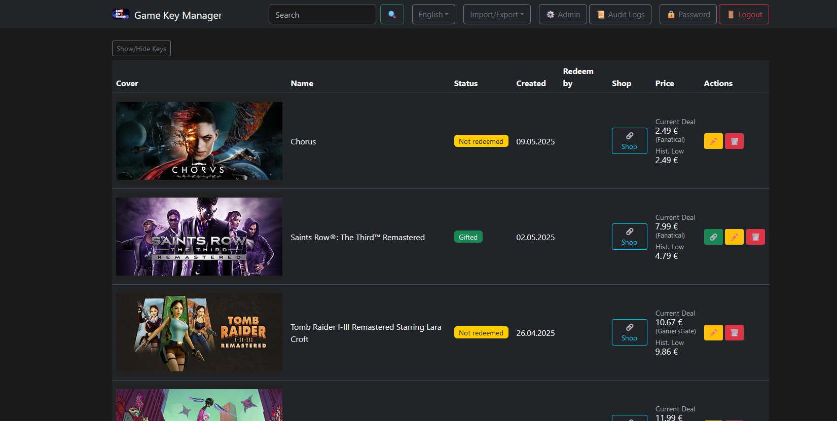Toggle Show/Hide Keys
Screen dimensions: 837x421
pos(141,49)
